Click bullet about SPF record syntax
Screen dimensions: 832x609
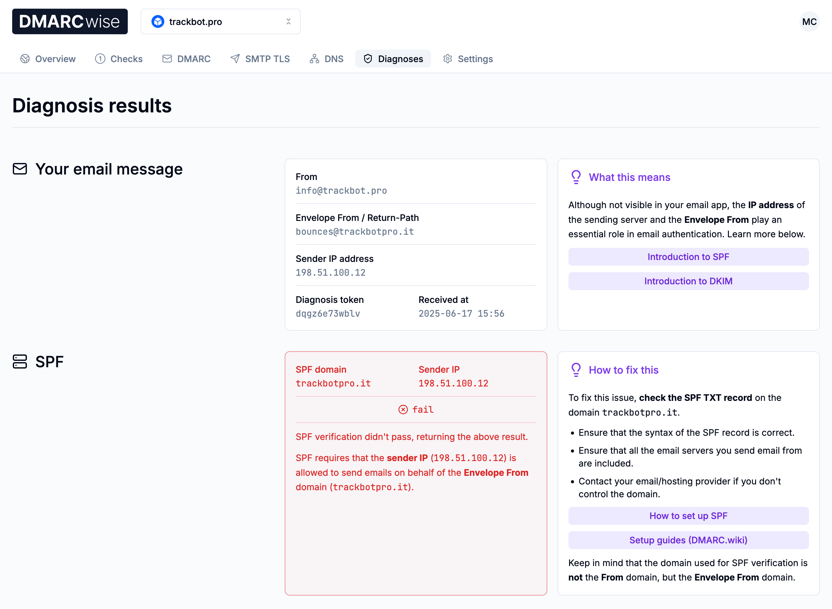coord(686,433)
